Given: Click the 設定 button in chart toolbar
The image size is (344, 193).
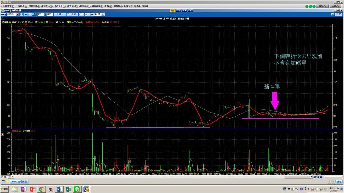Looking at the screenshot, I should point(339,14).
